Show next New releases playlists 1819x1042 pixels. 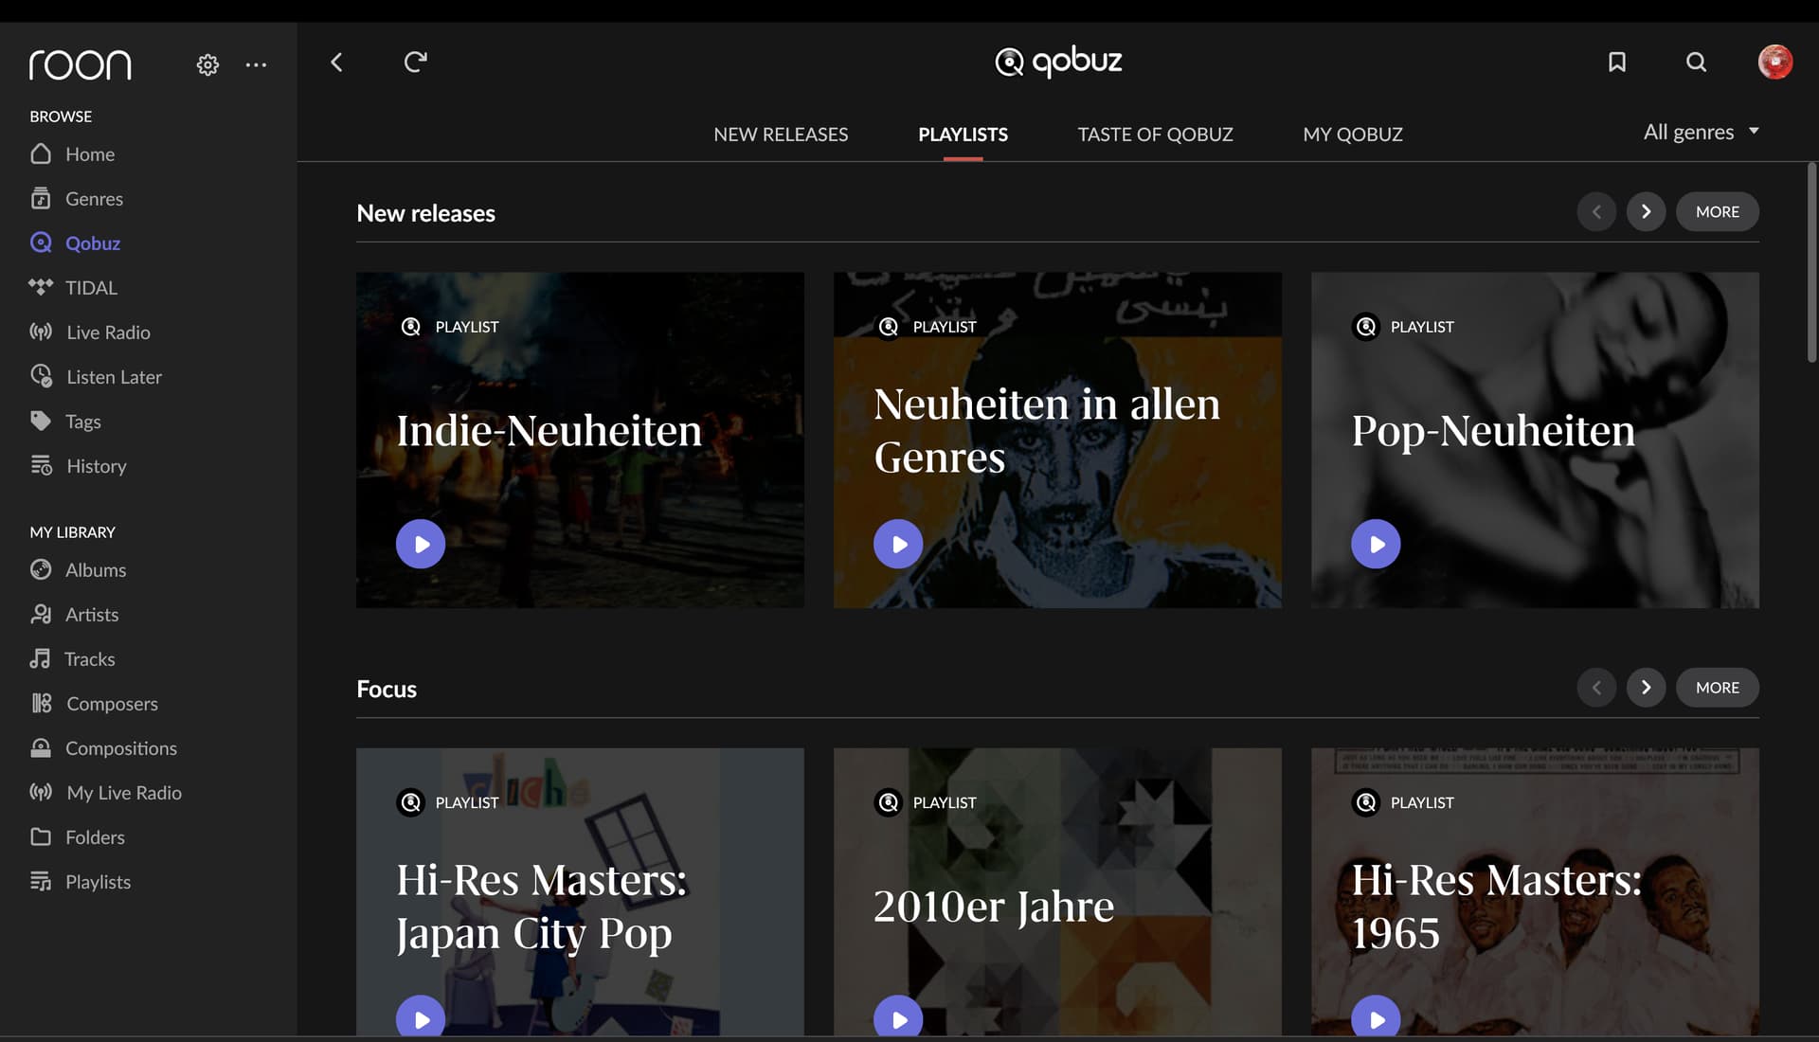(x=1646, y=212)
